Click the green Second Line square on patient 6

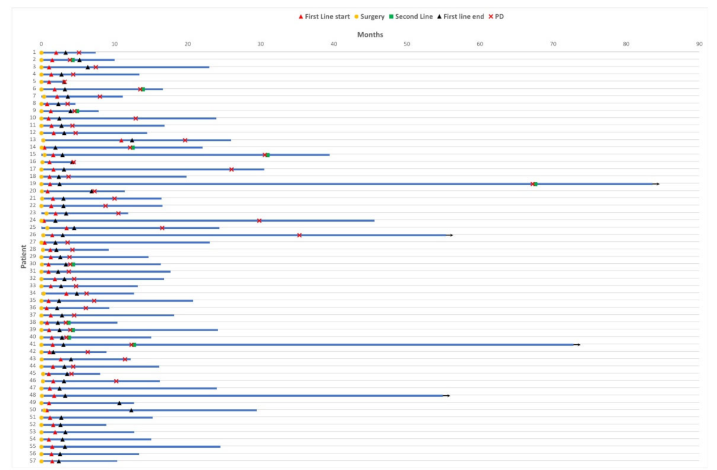click(143, 89)
